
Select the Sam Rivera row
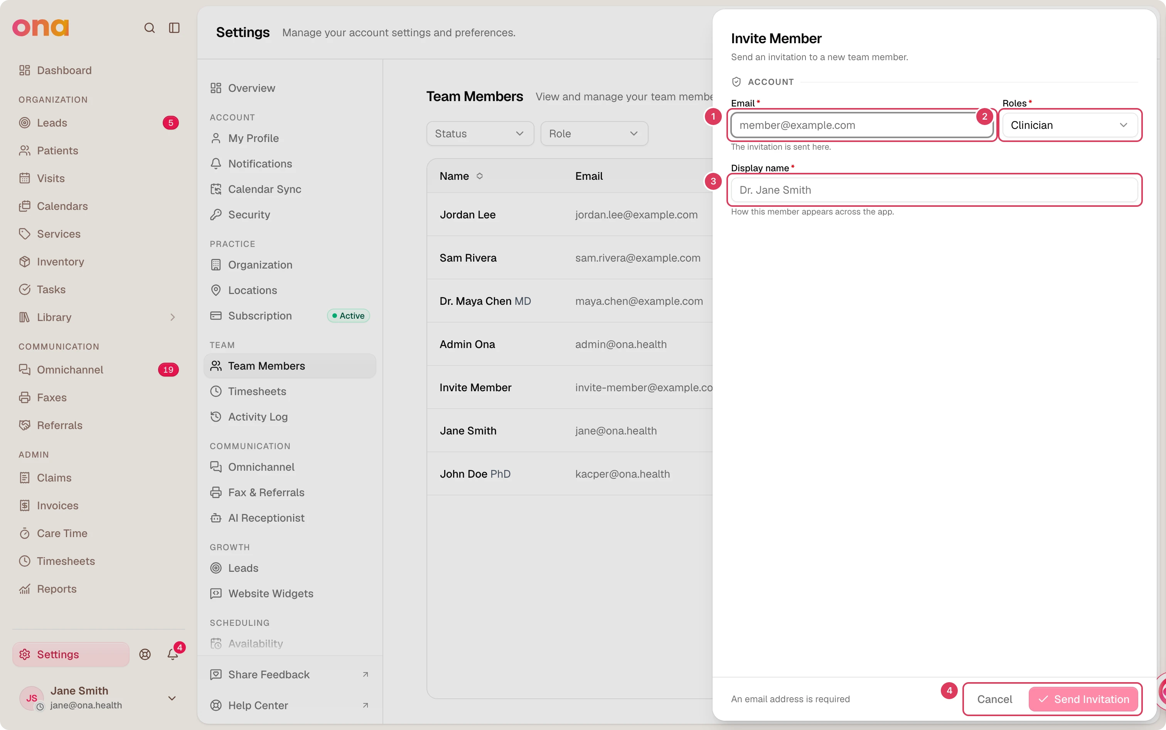pyautogui.click(x=570, y=258)
